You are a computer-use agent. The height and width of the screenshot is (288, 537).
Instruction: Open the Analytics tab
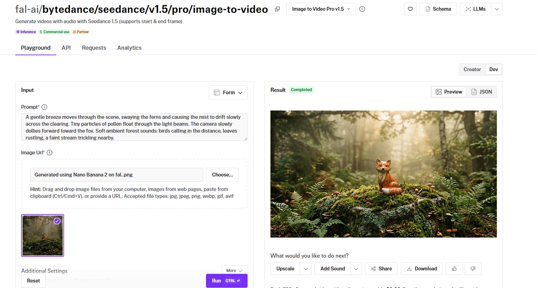(129, 48)
